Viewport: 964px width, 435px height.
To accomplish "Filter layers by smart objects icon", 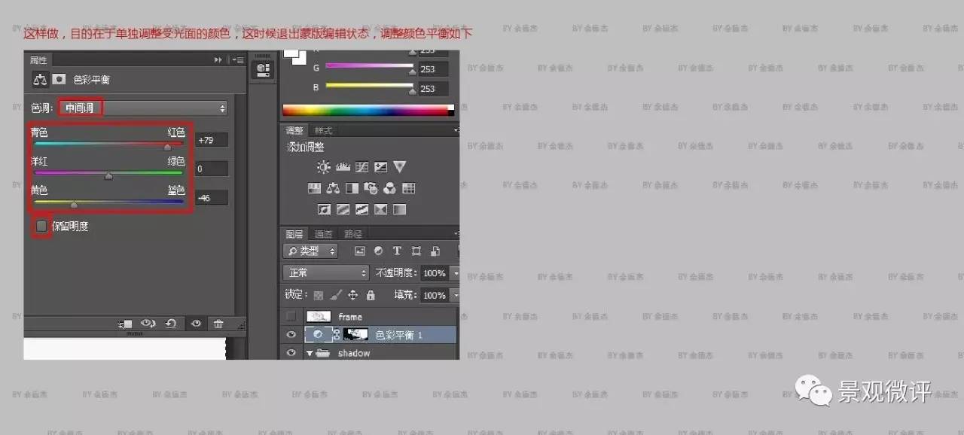I will [435, 251].
